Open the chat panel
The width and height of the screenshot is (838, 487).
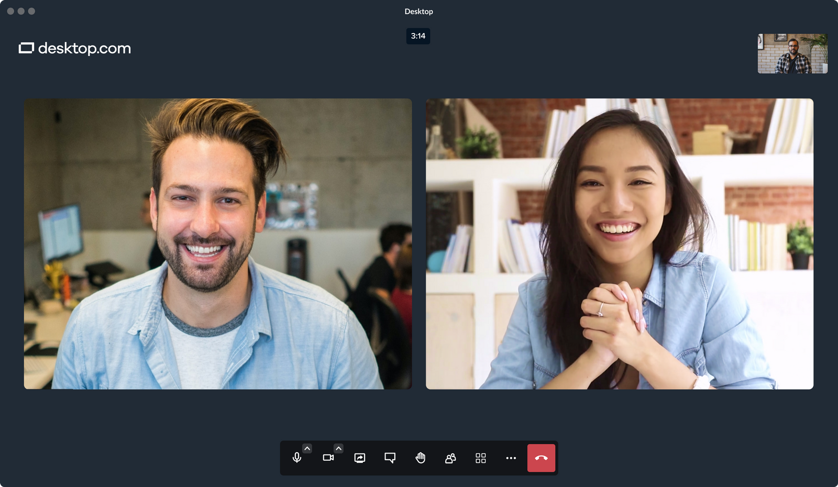pos(390,457)
